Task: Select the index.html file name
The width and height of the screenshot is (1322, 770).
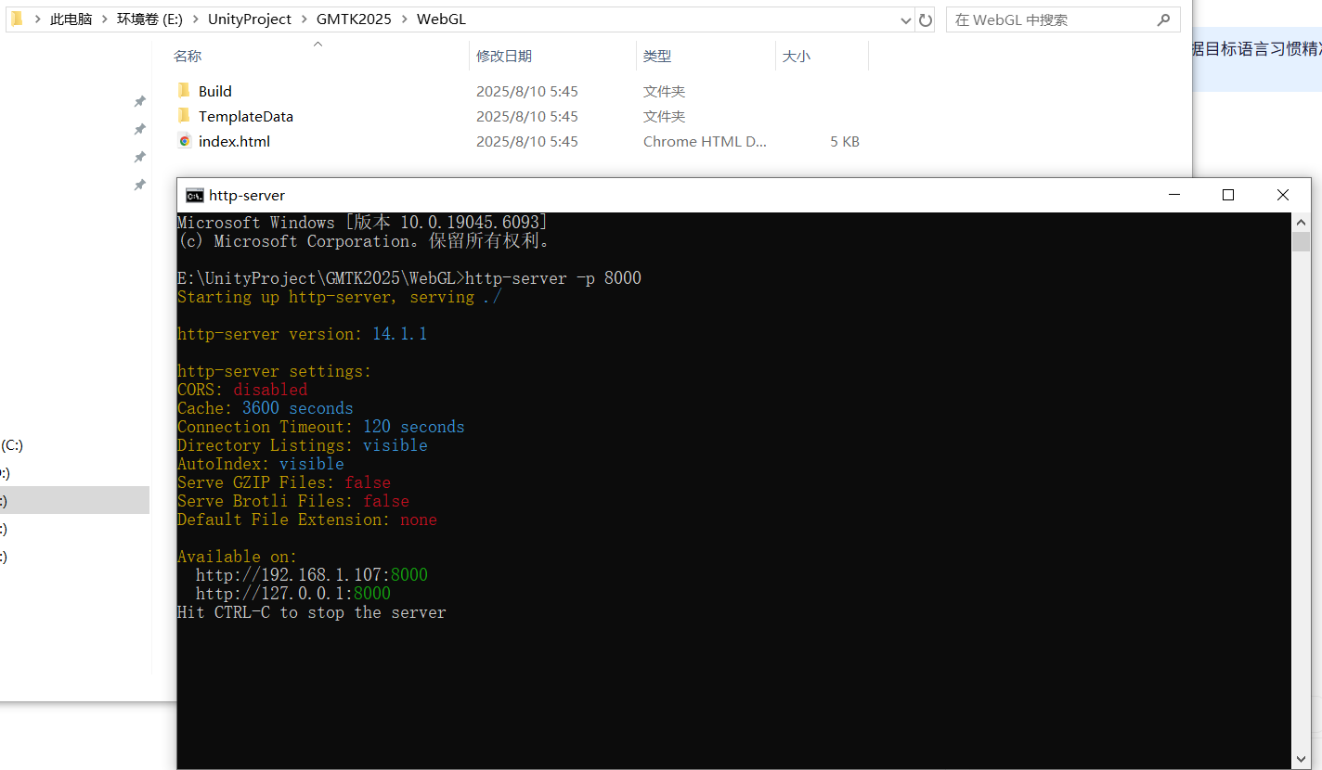Action: pyautogui.click(x=234, y=141)
